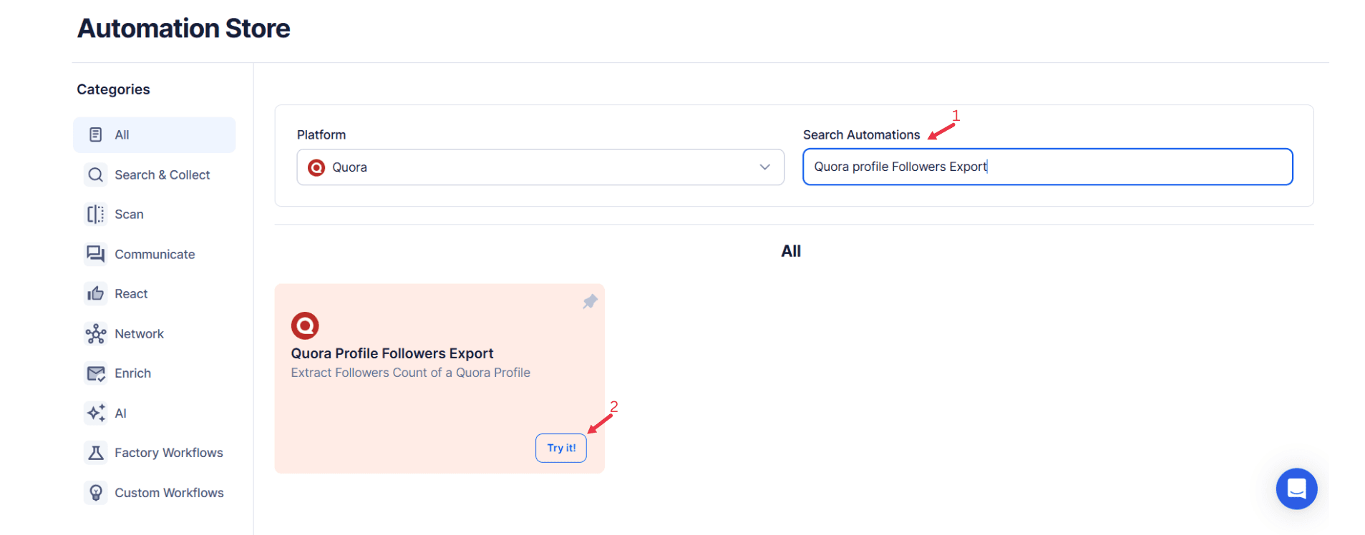Click the Network nodes icon

click(96, 333)
